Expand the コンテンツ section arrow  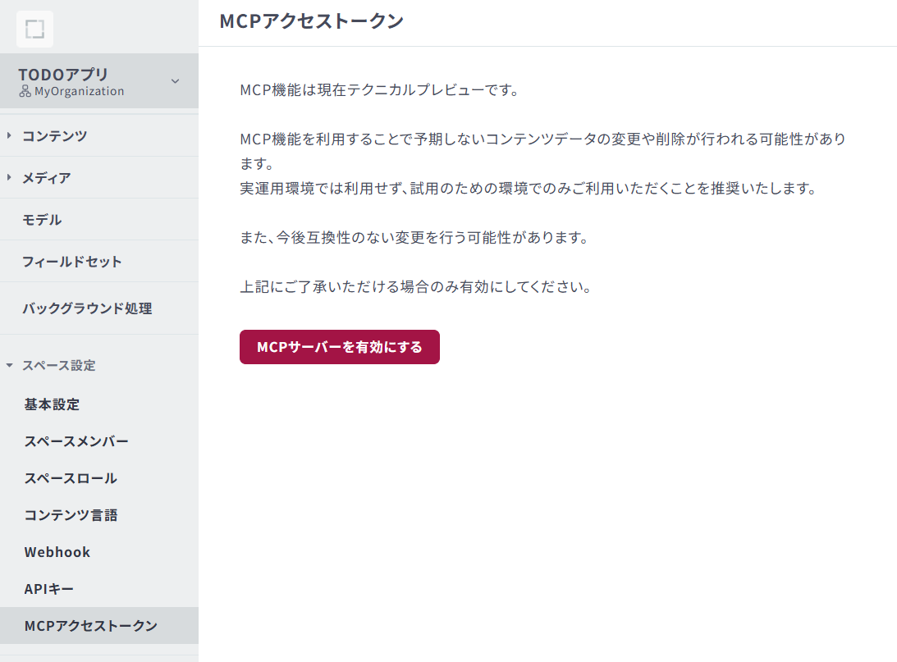9,135
